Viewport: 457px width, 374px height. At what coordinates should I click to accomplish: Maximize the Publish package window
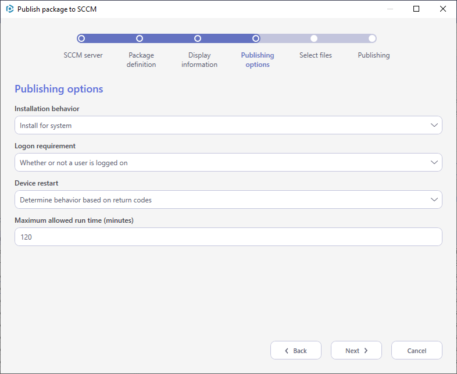pos(416,9)
